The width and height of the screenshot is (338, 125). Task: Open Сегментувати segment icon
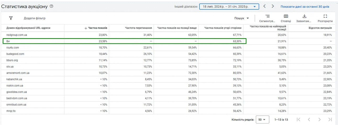pos(267,16)
